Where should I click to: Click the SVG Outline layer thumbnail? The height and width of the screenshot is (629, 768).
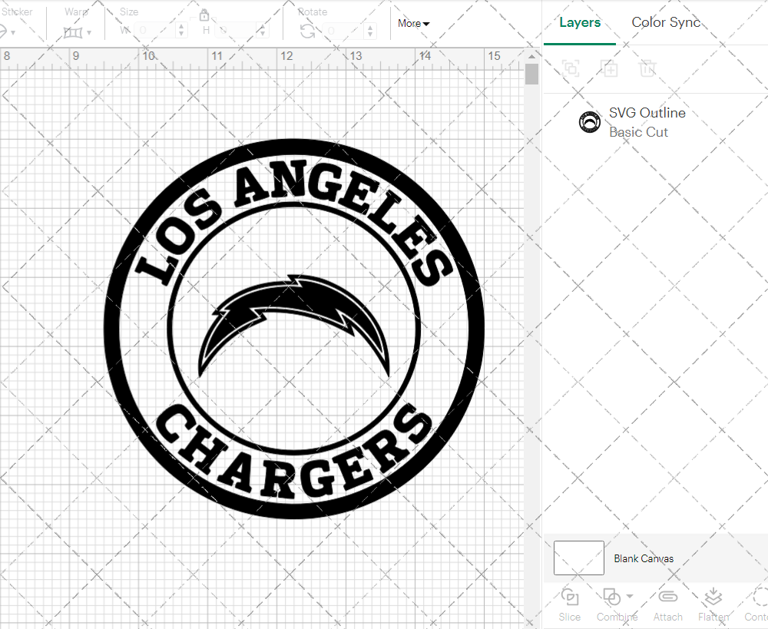coord(590,122)
